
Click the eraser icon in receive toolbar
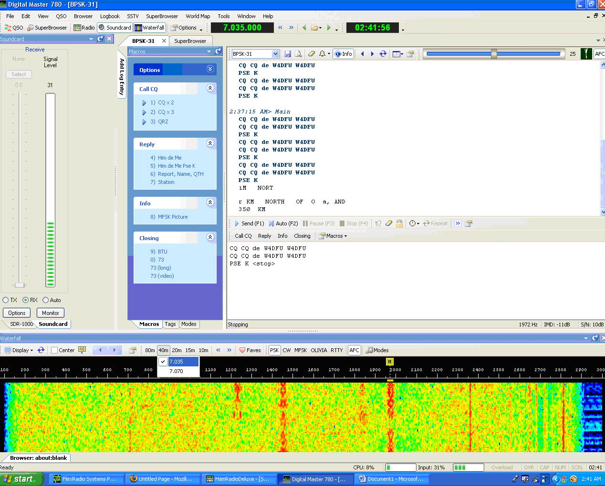[311, 54]
